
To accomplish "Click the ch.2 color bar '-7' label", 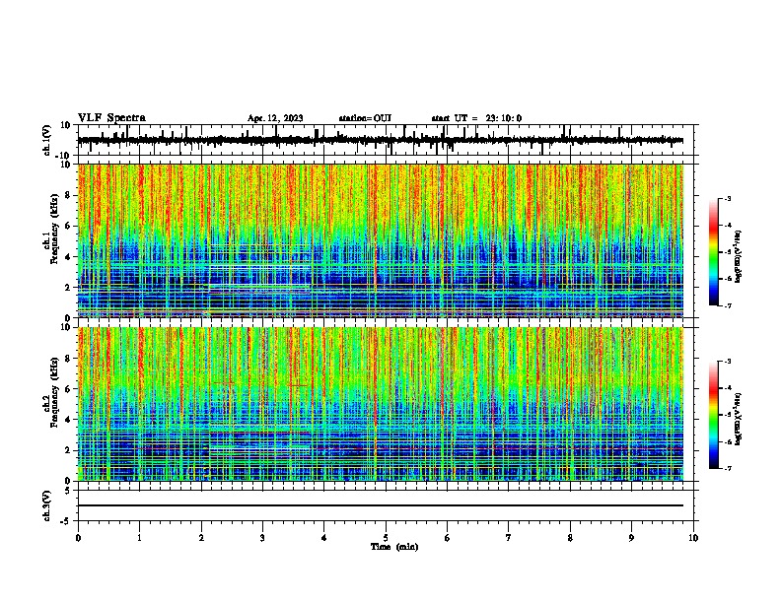I will (727, 468).
